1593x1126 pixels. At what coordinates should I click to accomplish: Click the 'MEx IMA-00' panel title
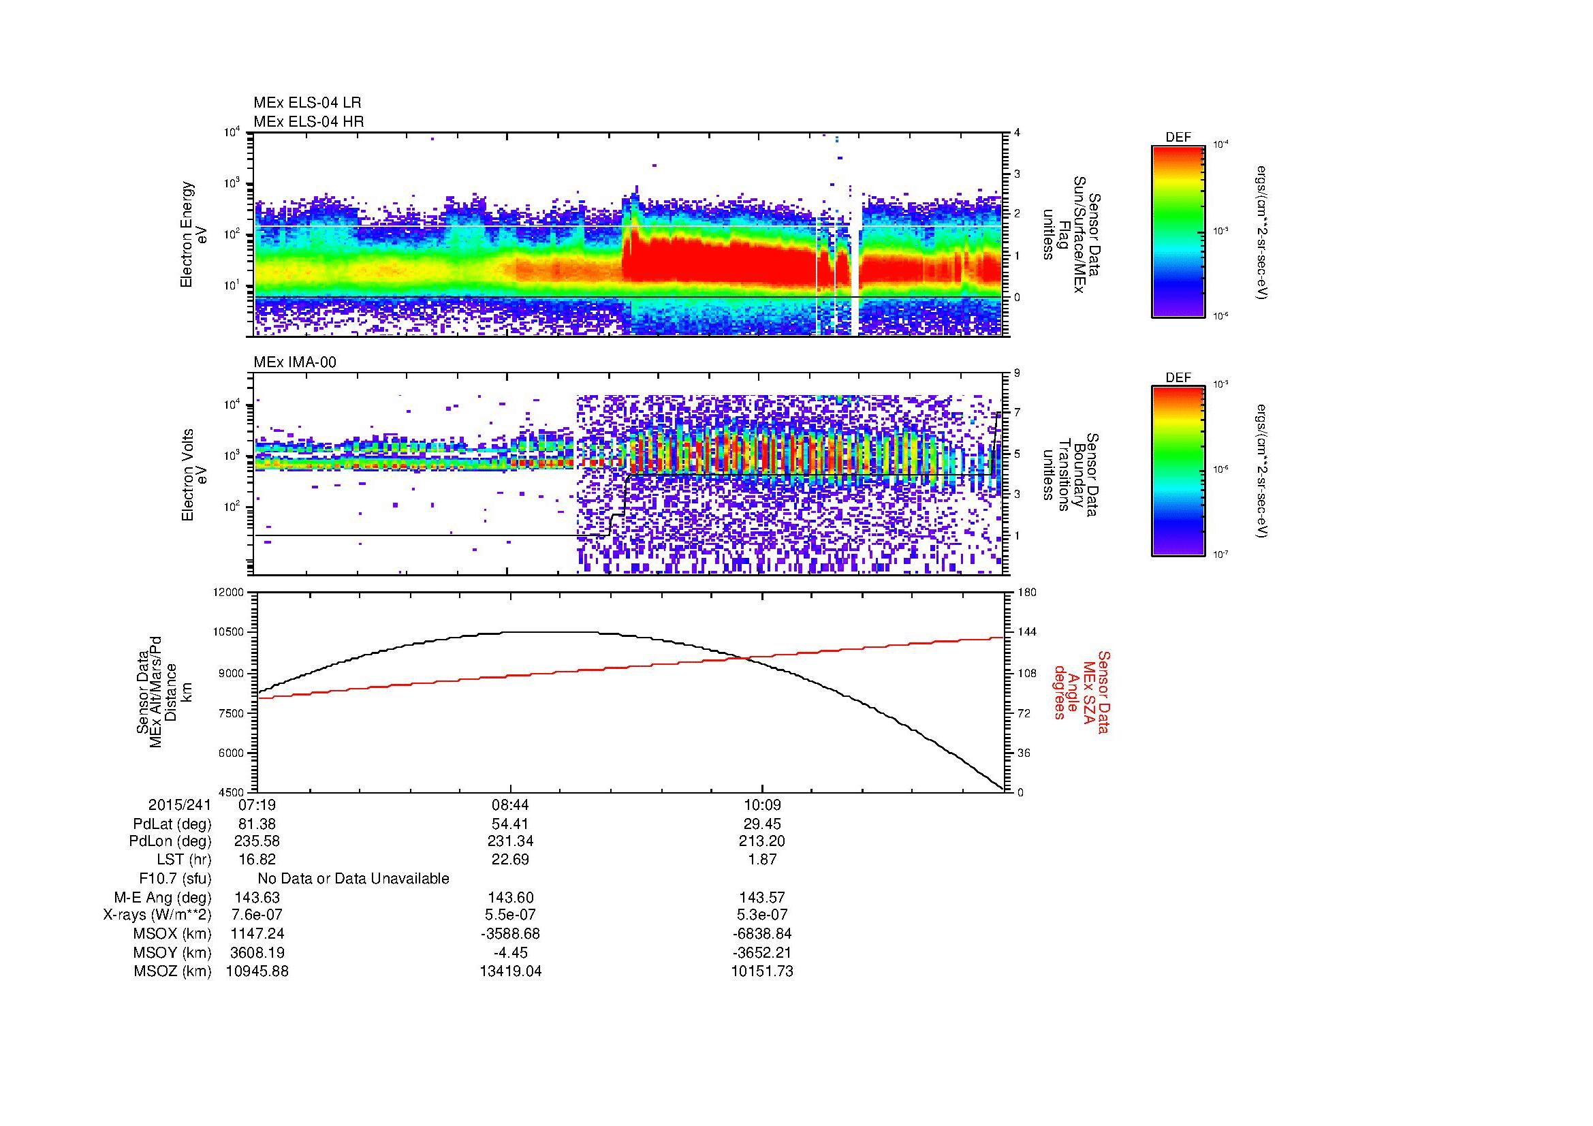click(x=294, y=362)
